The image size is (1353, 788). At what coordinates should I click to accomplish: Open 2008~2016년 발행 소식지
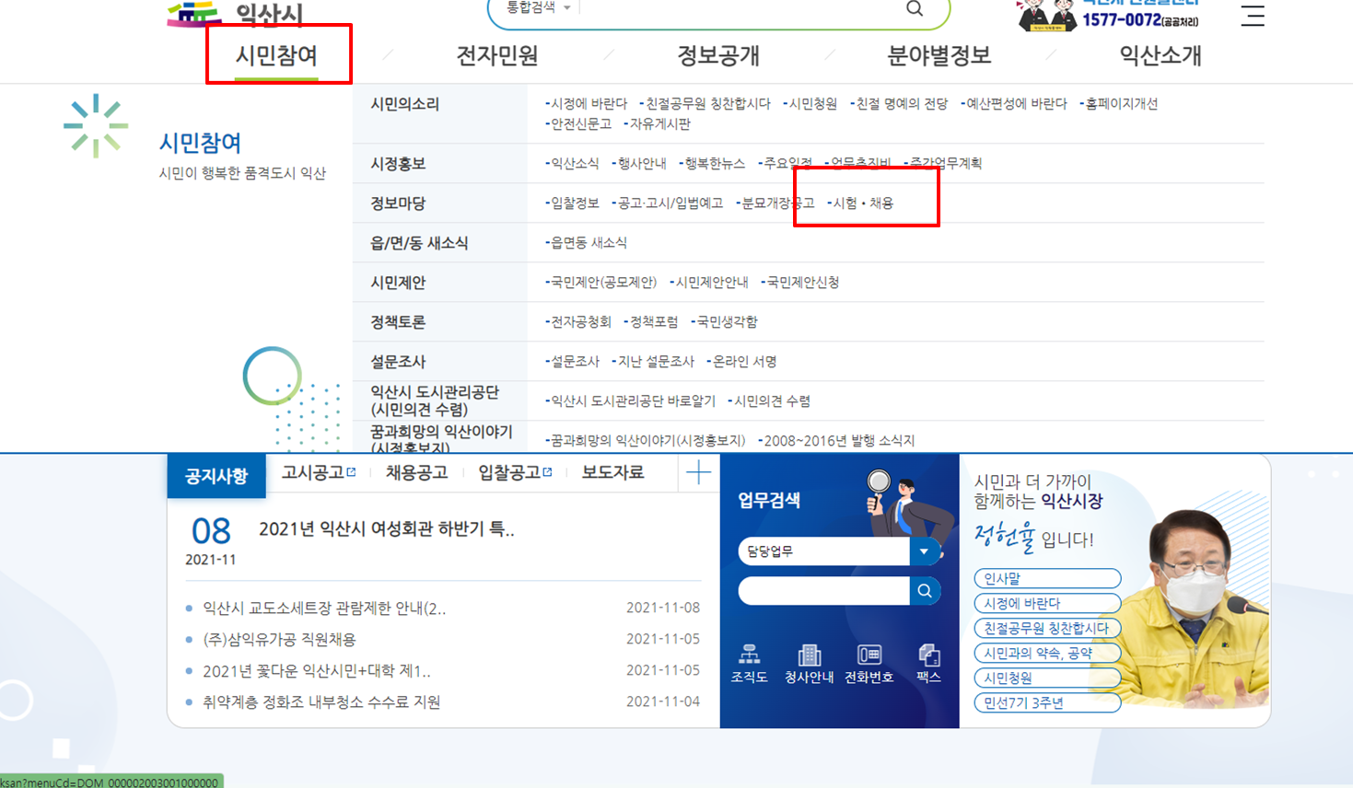(836, 441)
